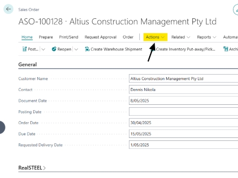
Task: Open the Request Approval tab
Action: tap(101, 37)
